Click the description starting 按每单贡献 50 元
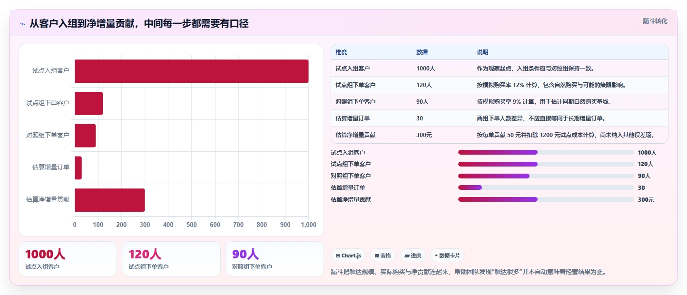687x295 pixels. [x=566, y=135]
